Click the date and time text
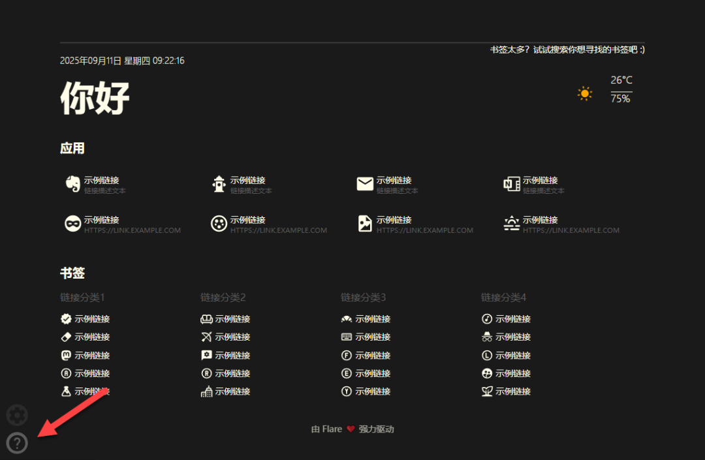This screenshot has width=705, height=460. click(x=122, y=61)
